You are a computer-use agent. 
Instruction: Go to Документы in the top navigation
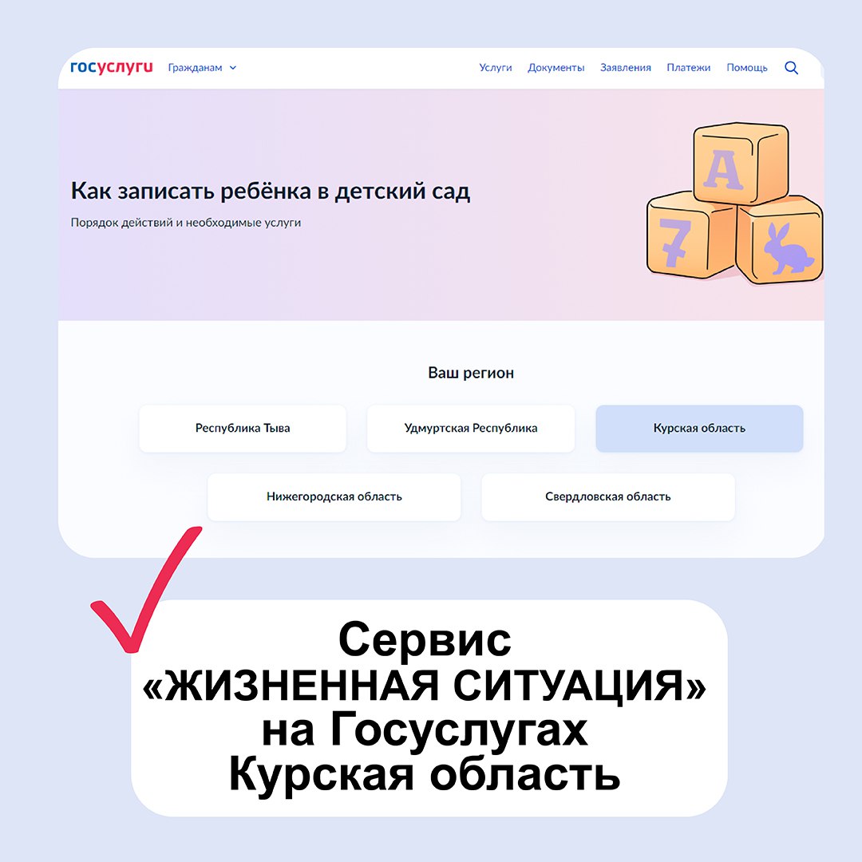(x=556, y=68)
